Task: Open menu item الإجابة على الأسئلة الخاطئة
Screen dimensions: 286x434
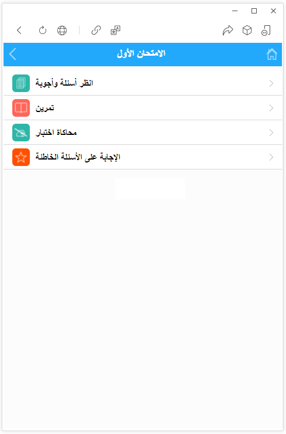Action: coord(143,157)
